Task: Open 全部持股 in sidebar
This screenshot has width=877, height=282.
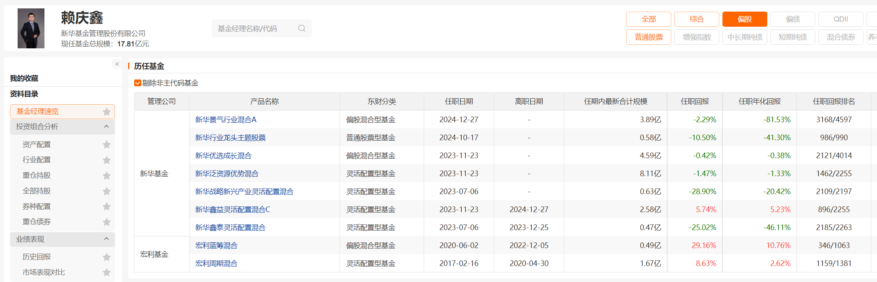Action: (36, 191)
